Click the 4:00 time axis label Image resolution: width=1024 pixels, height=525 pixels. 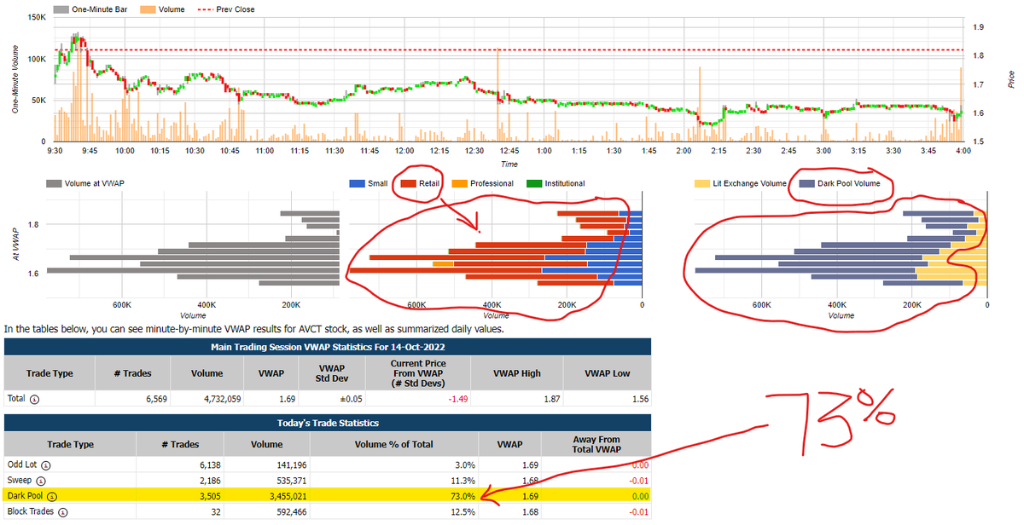pyautogui.click(x=962, y=151)
